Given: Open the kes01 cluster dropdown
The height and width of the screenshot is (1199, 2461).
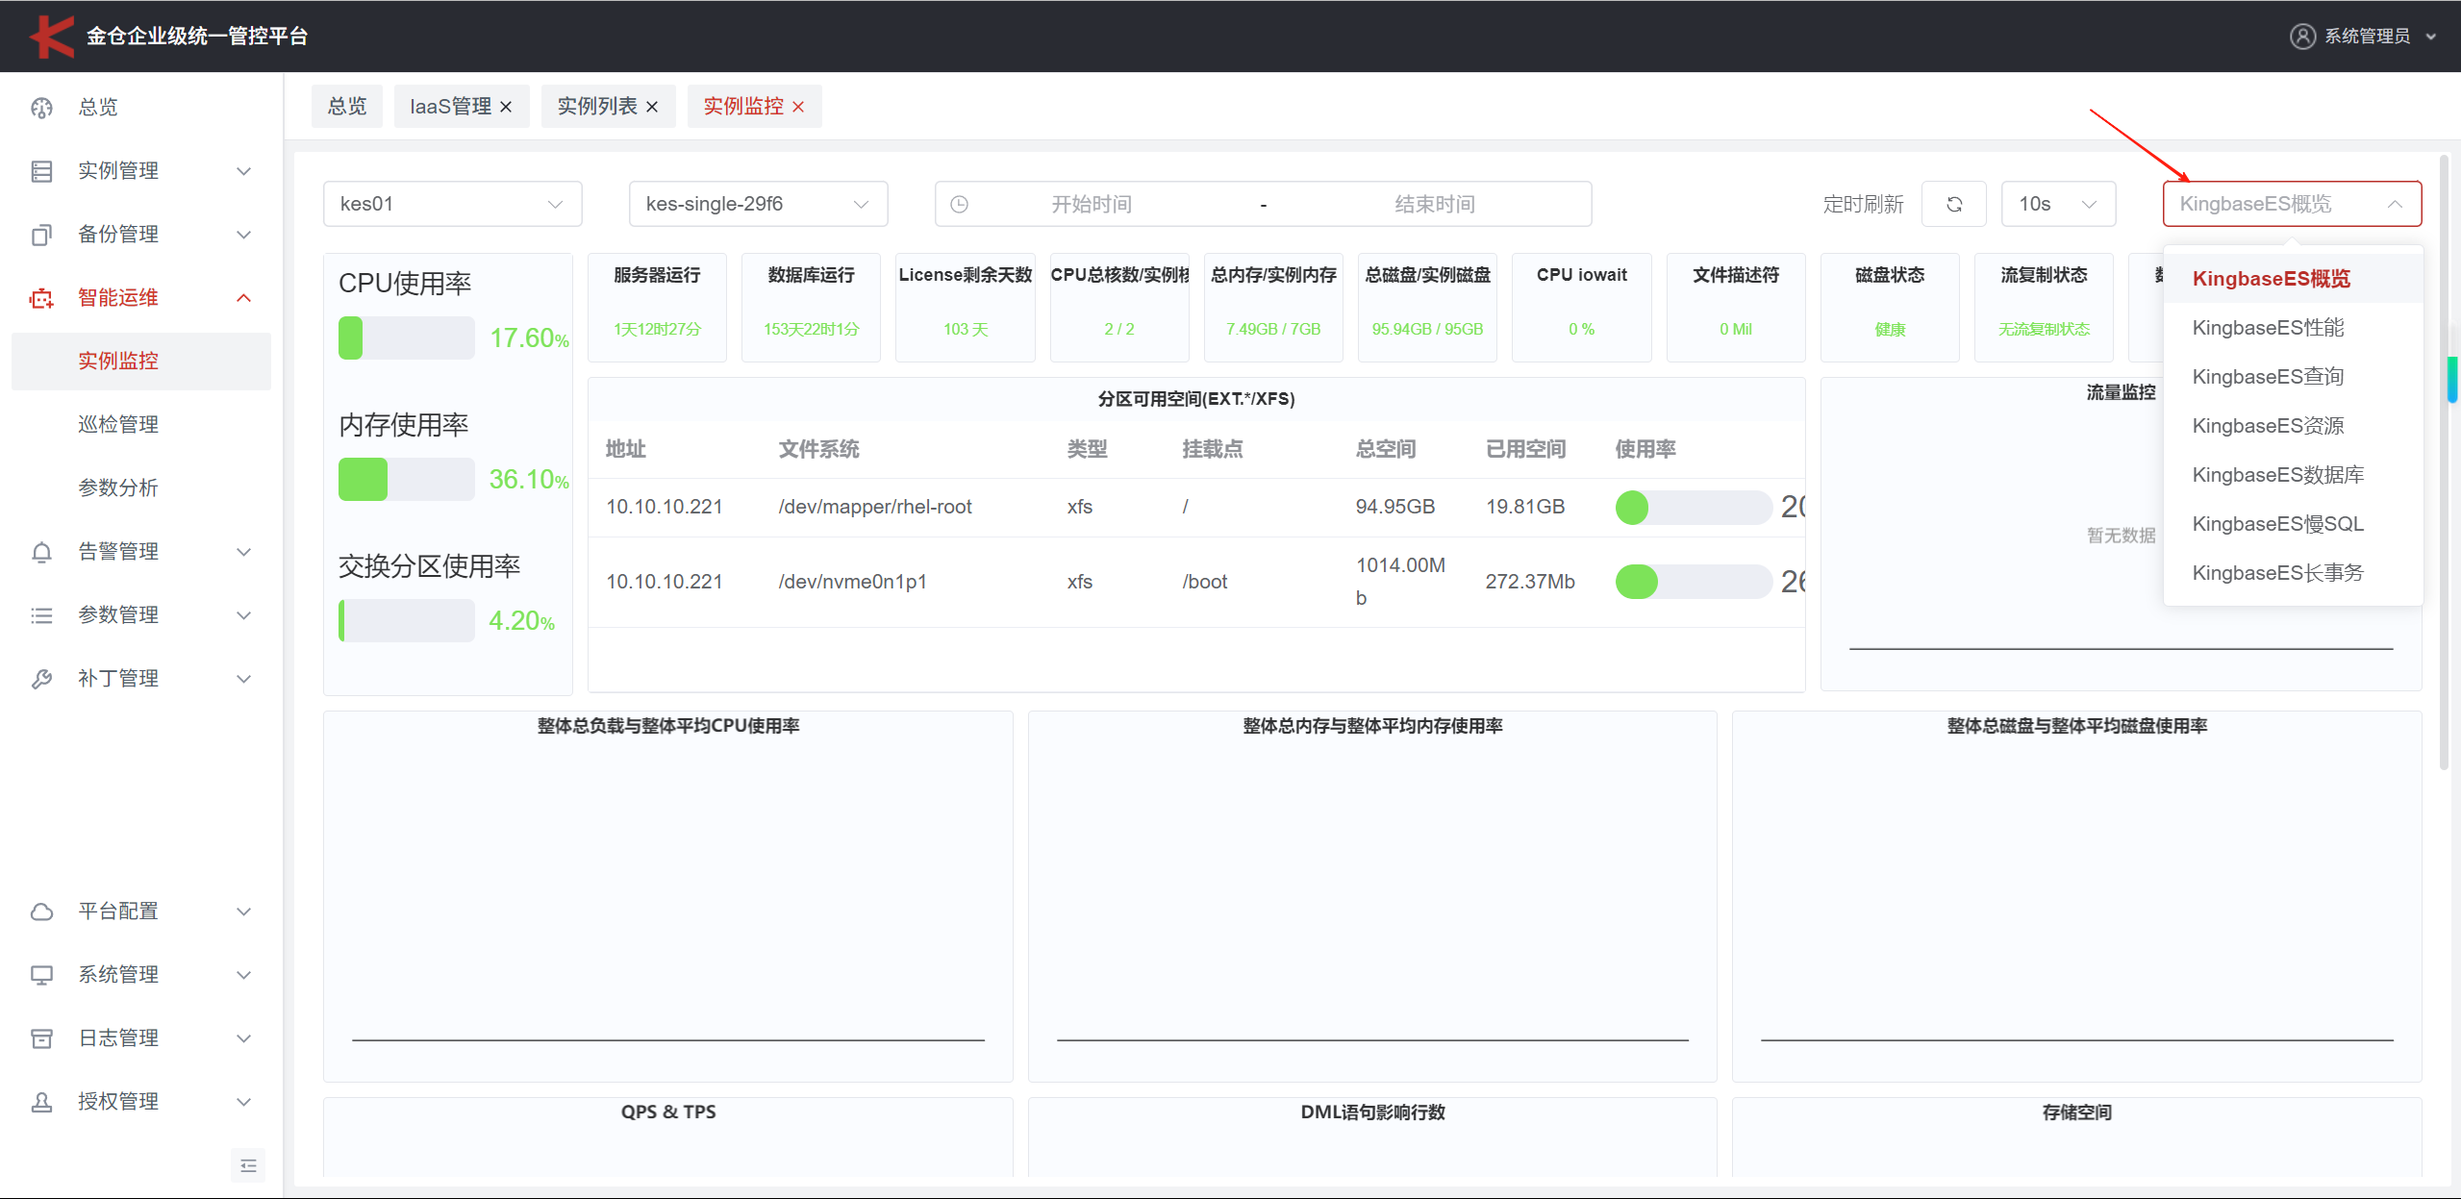Looking at the screenshot, I should point(452,204).
